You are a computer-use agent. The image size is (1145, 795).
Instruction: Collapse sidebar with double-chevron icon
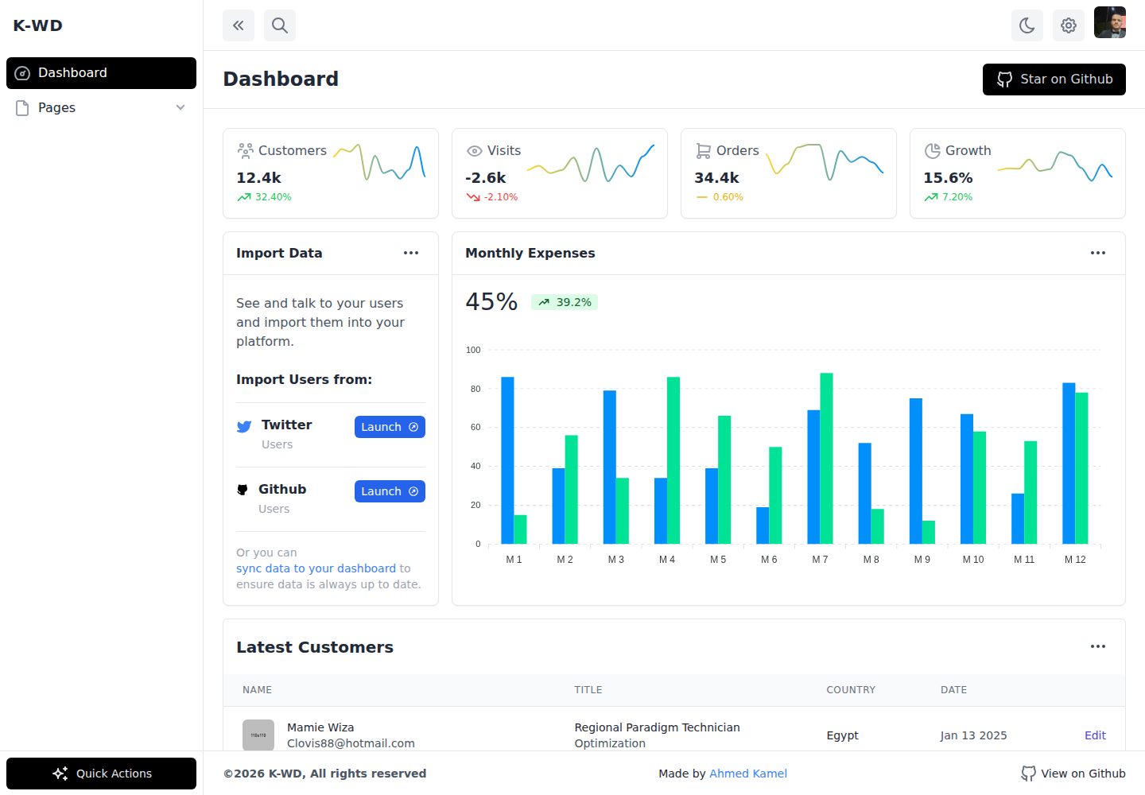239,25
